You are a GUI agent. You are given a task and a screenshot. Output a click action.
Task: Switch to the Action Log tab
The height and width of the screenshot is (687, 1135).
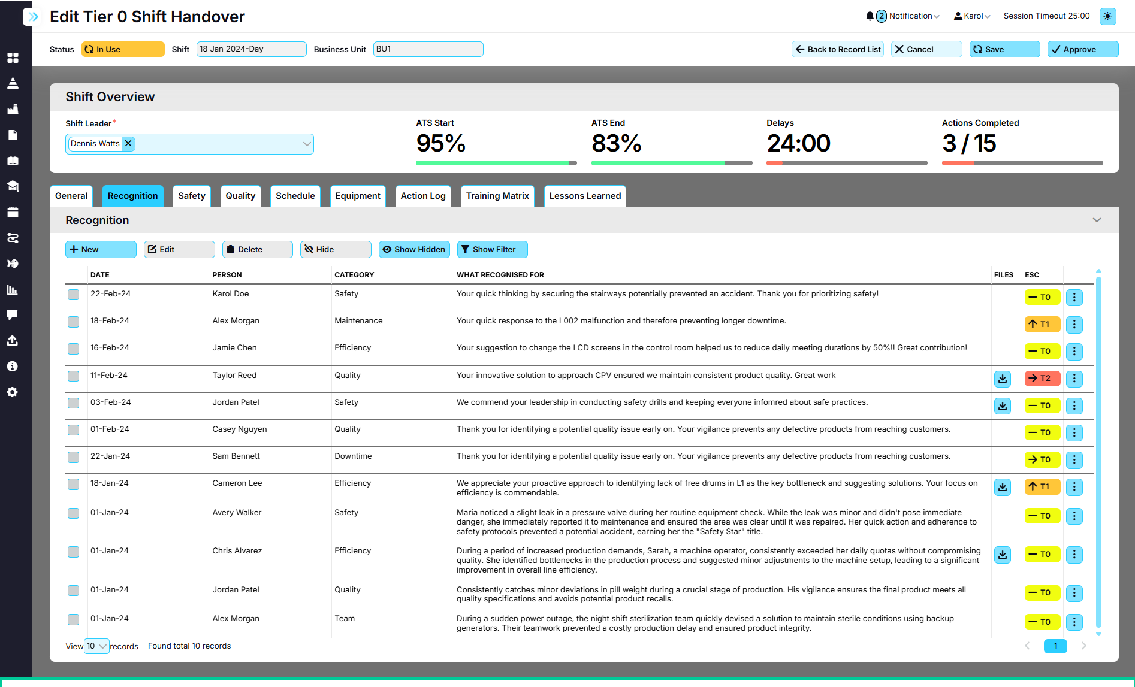pos(423,196)
